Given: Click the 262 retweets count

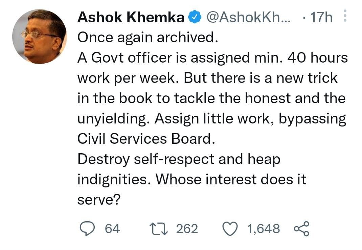Looking at the screenshot, I should coord(187,229).
